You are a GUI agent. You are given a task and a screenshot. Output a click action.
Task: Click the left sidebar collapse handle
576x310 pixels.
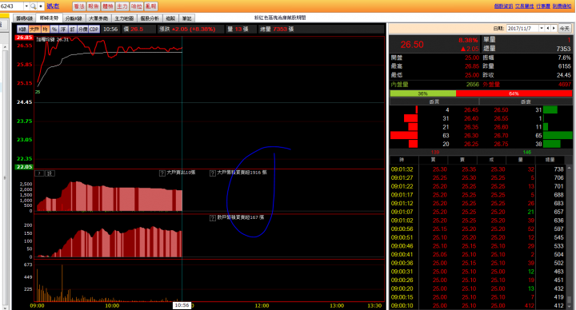(x=5, y=177)
